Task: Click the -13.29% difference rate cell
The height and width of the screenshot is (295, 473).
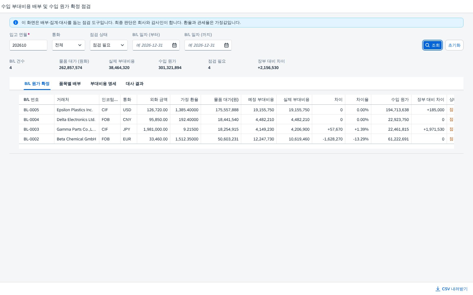Action: (x=358, y=139)
